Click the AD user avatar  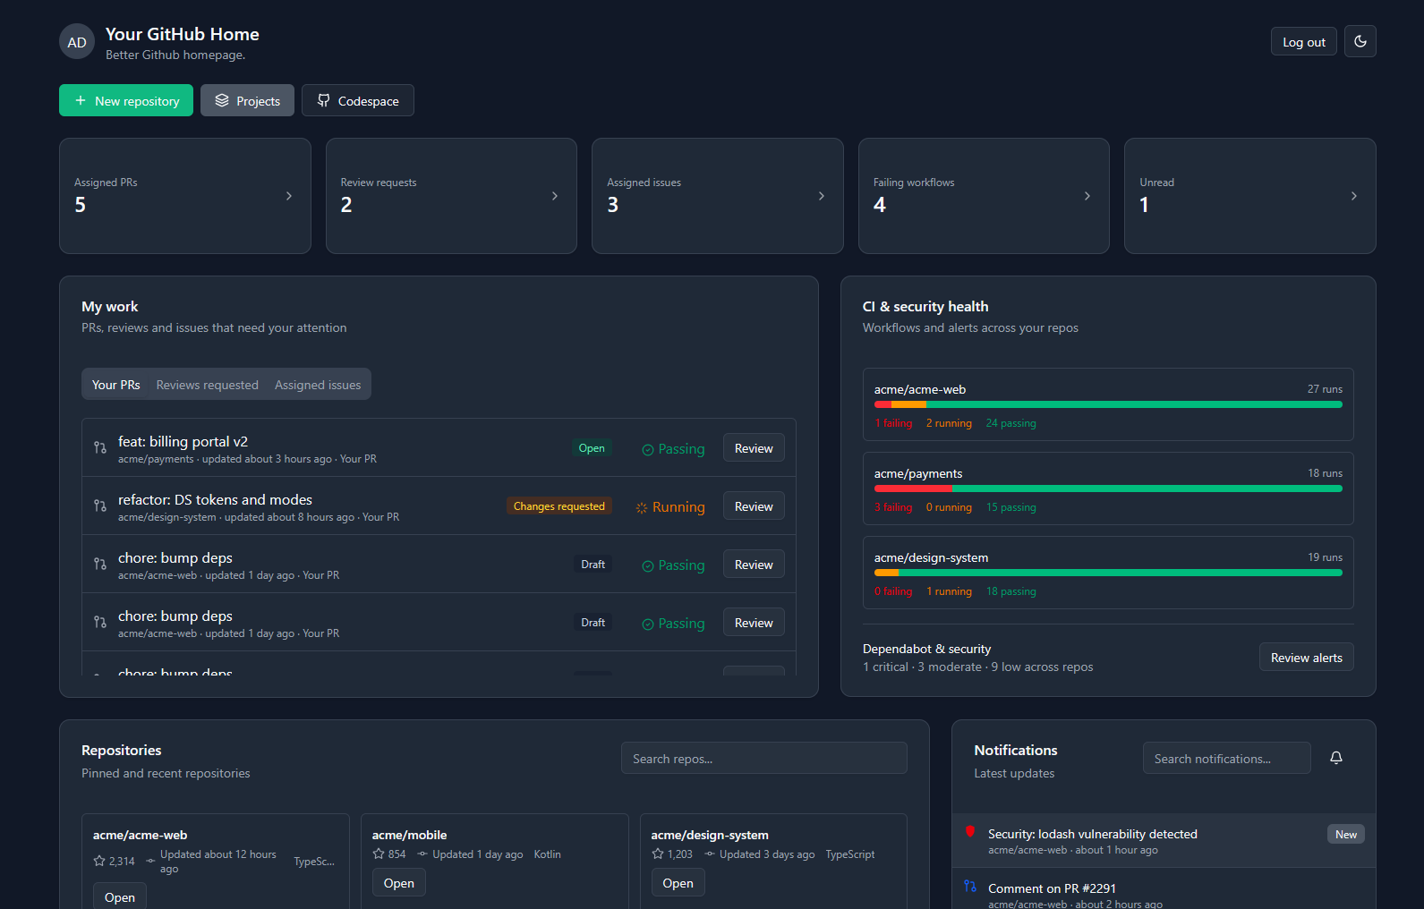(x=77, y=41)
